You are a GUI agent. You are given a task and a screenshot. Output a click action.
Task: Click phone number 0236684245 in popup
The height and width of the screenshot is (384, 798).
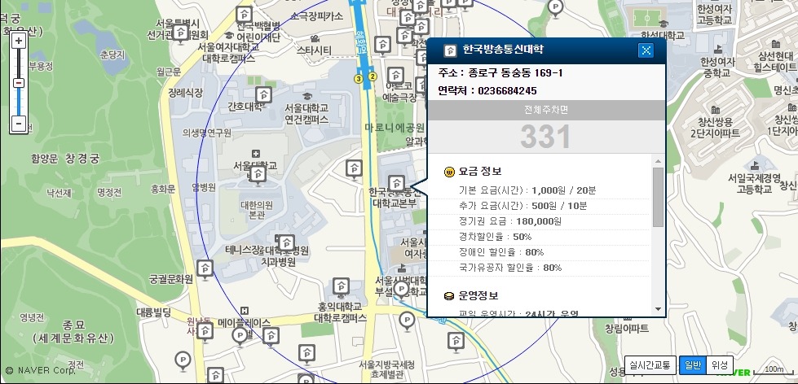[x=507, y=91]
